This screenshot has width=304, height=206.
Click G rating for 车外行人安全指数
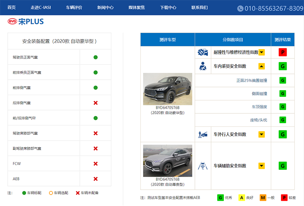[x=283, y=134]
